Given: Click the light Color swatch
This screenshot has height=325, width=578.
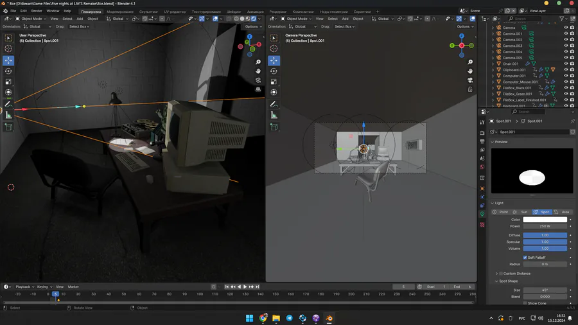Looking at the screenshot, I should point(545,220).
